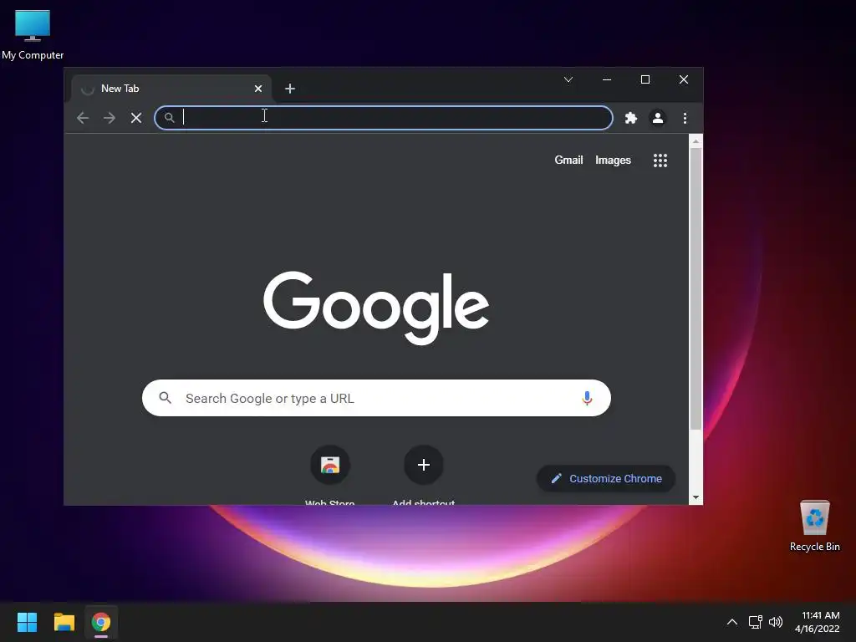Focus the Chrome address bar
This screenshot has height=642, width=856.
383,118
